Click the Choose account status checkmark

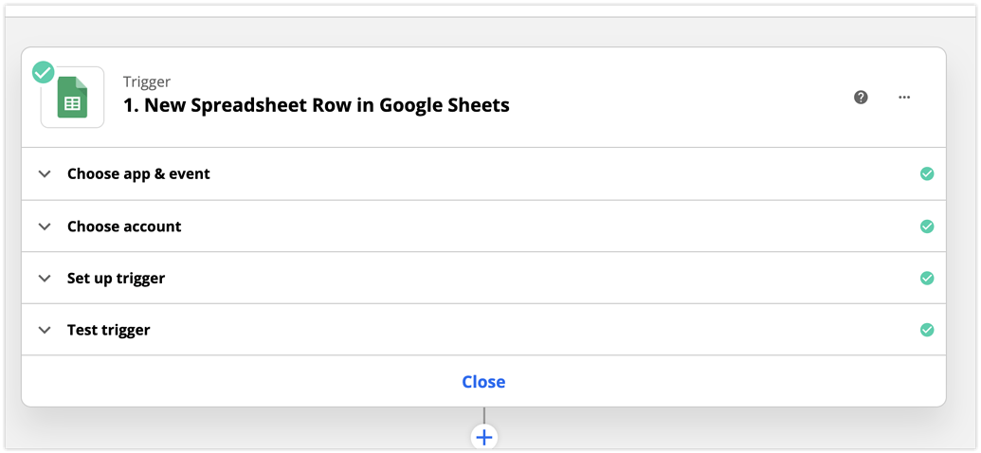point(927,226)
